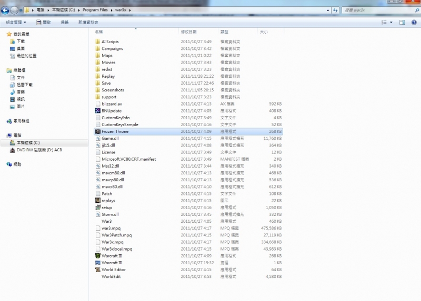Click the ijl15.dll file icon
Image resolution: width=421 pixels, height=301 pixels.
[x=98, y=146]
